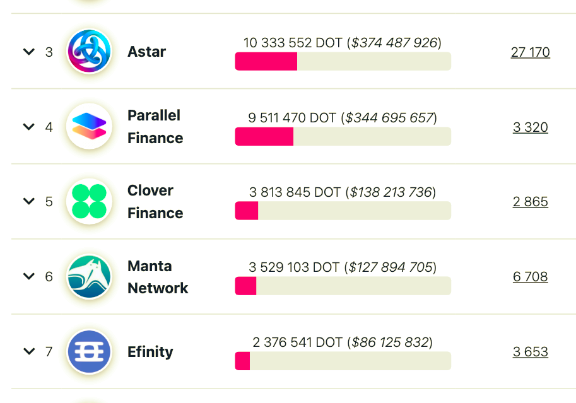576x403 pixels.
Task: Open the 3 320 contributors link
Action: click(530, 127)
